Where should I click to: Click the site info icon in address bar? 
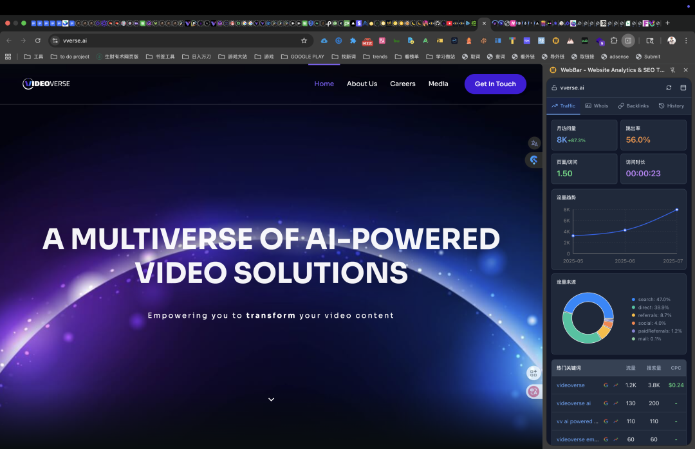[55, 41]
